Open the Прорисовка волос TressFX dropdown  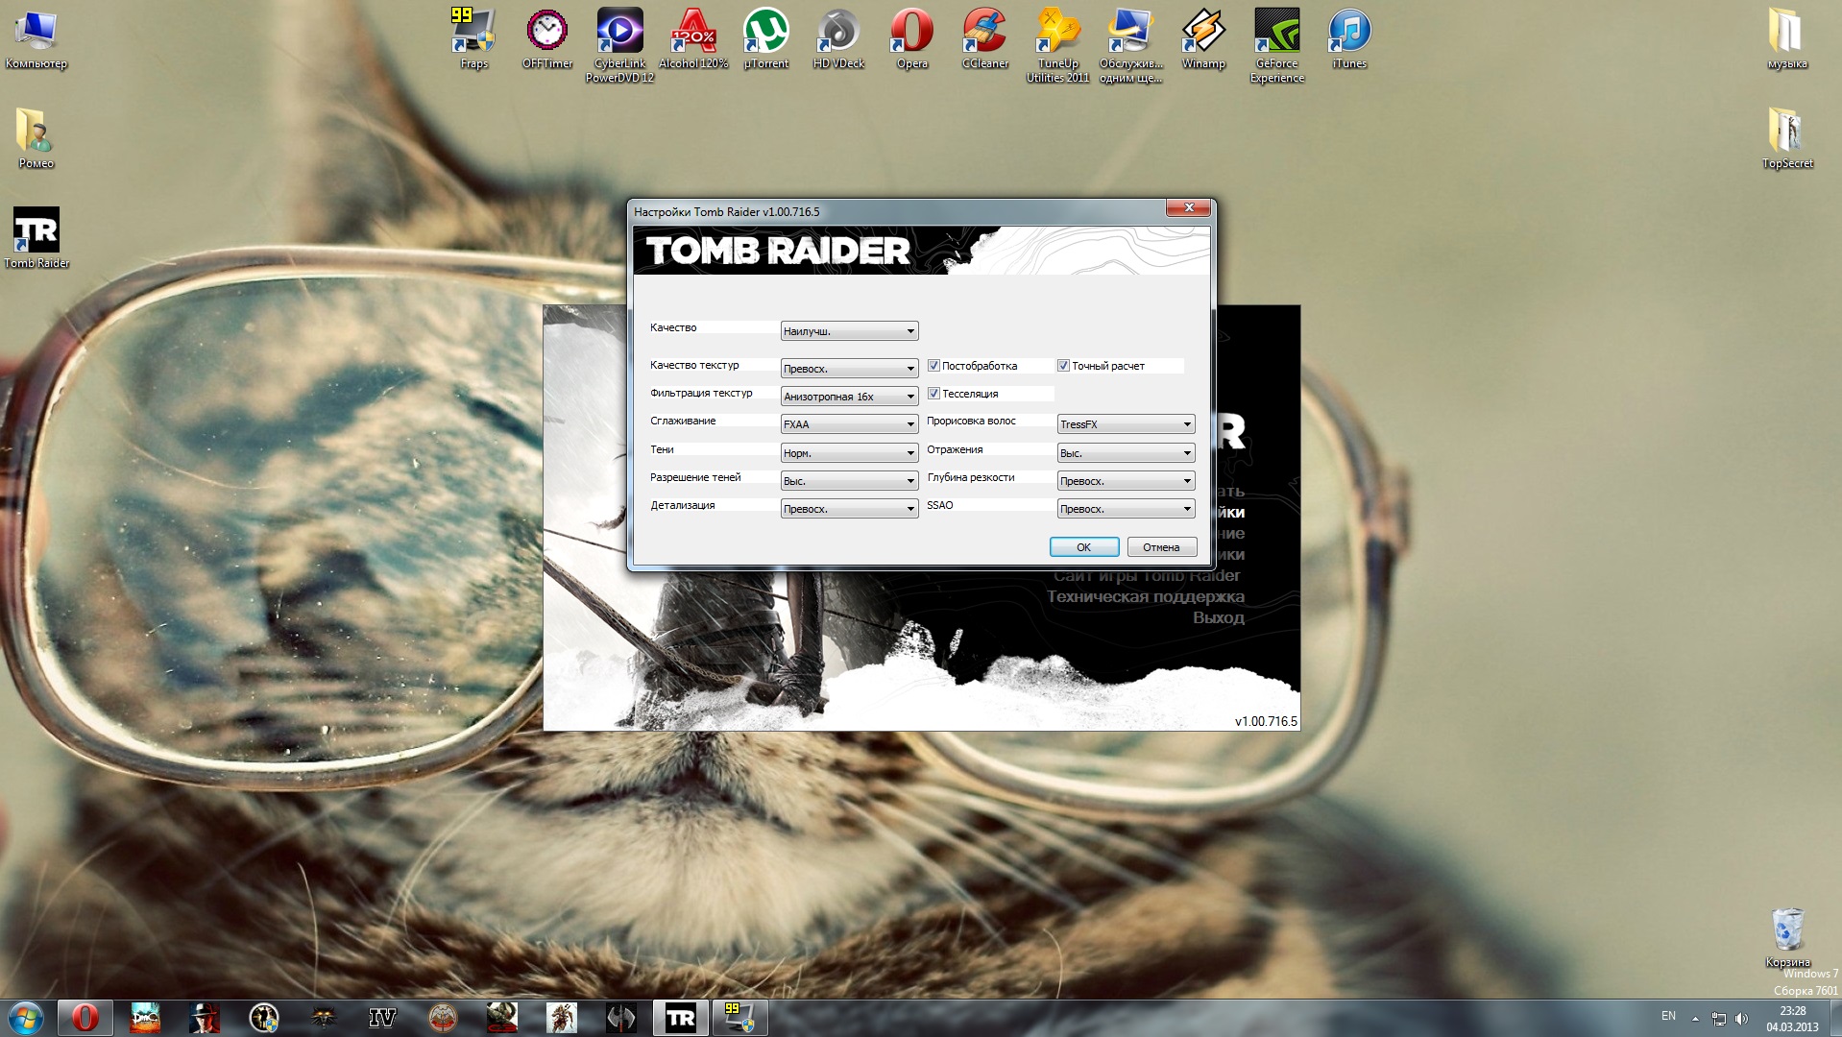[1126, 424]
